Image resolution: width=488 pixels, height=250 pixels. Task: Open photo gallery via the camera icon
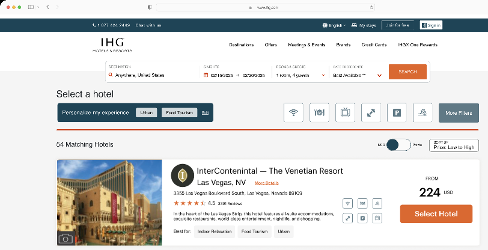[x=66, y=239]
